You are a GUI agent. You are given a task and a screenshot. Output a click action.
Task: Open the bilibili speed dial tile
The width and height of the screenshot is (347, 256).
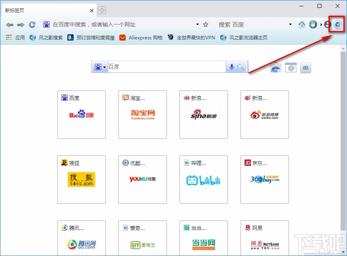point(203,180)
